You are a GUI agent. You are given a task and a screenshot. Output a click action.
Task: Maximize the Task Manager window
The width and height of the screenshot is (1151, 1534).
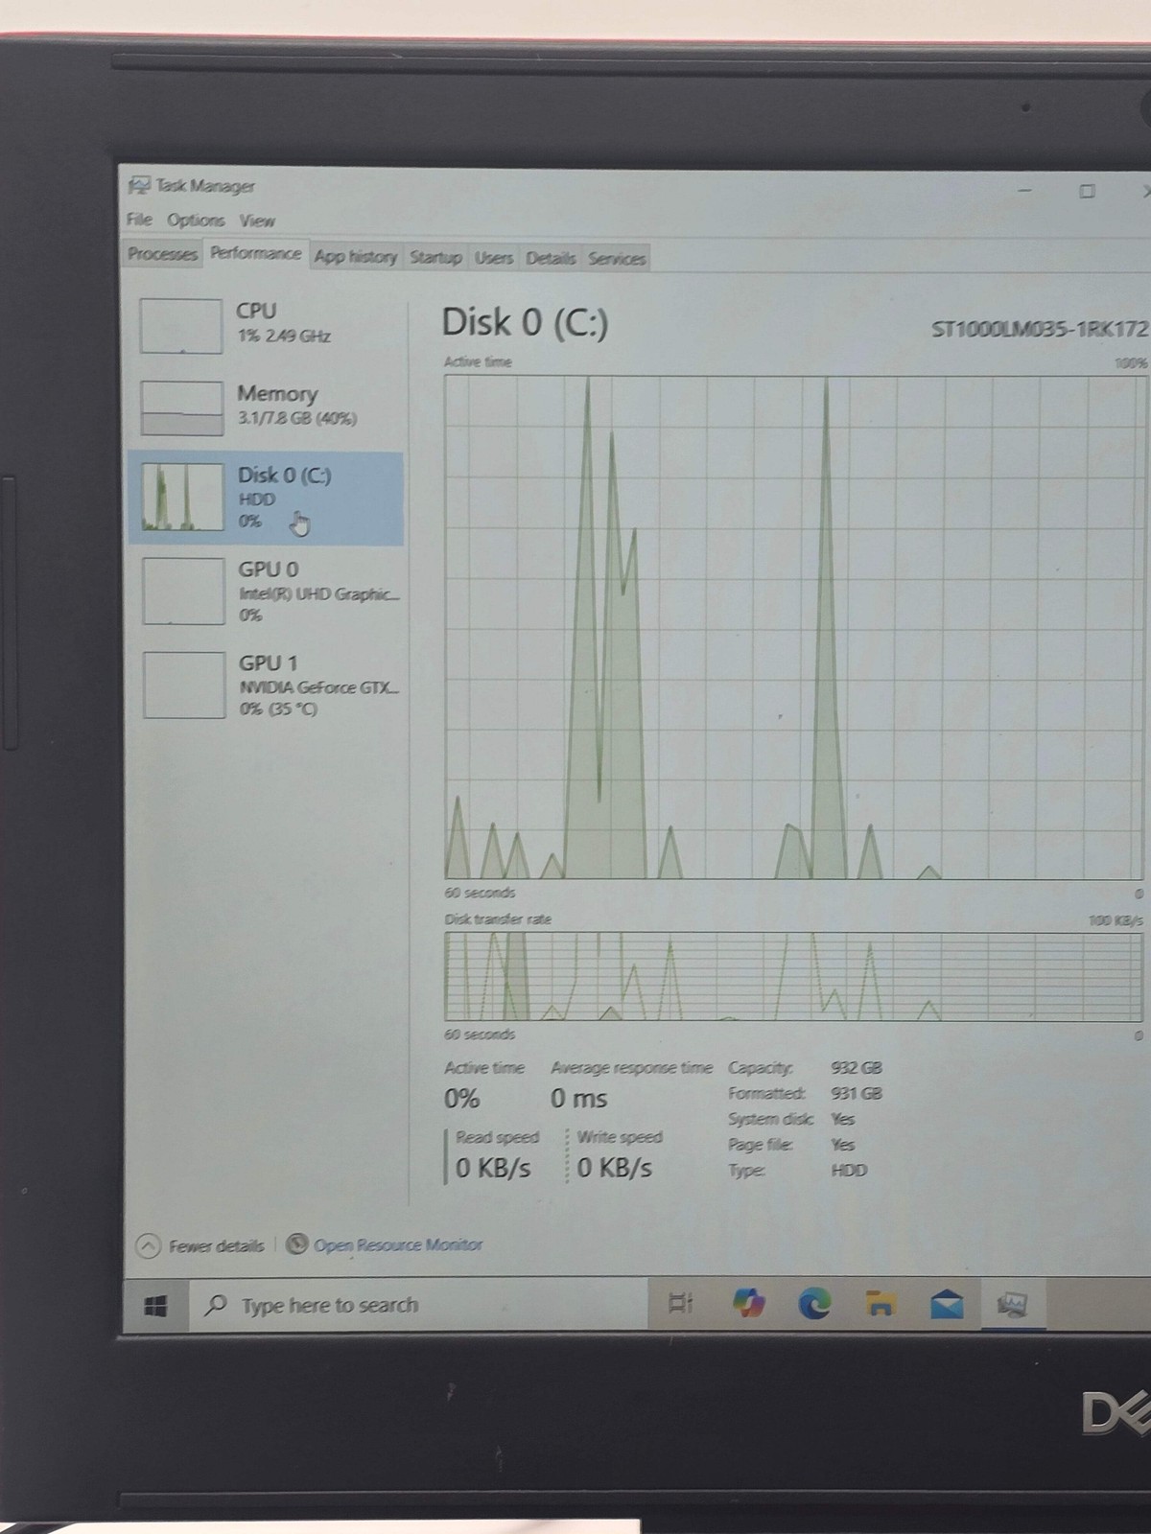1087,191
